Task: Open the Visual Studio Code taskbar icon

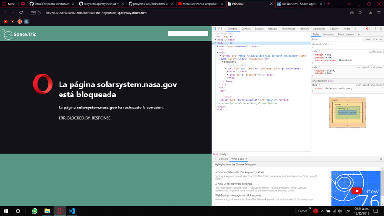Action: [x=72, y=211]
